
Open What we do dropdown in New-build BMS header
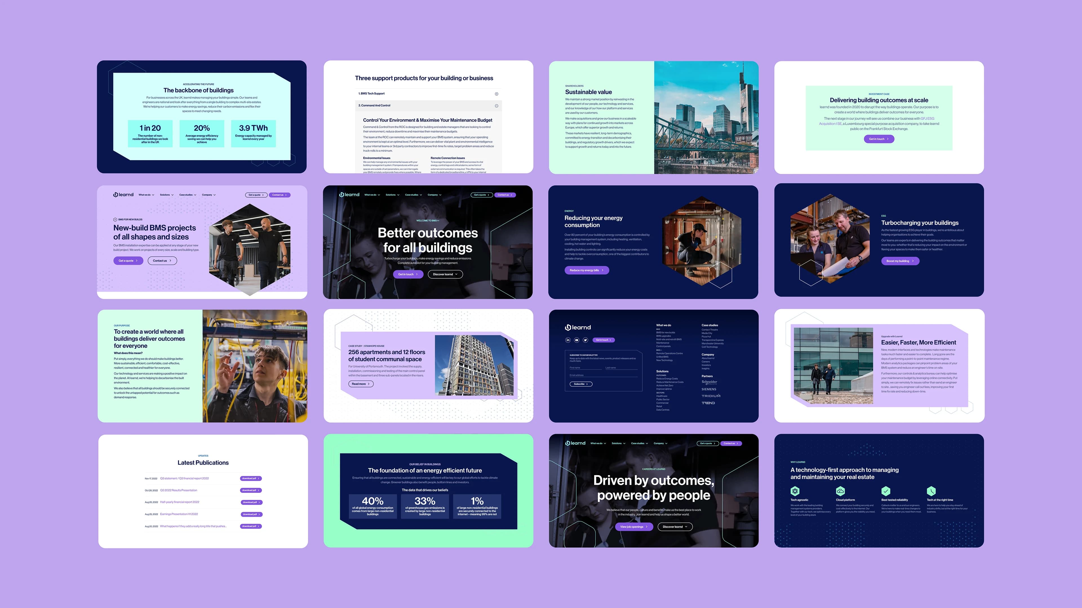(x=146, y=195)
